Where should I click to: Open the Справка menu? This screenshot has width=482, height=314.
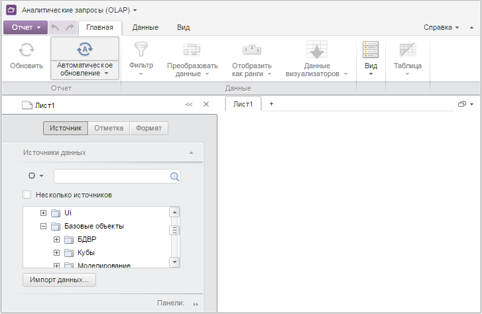[x=442, y=27]
